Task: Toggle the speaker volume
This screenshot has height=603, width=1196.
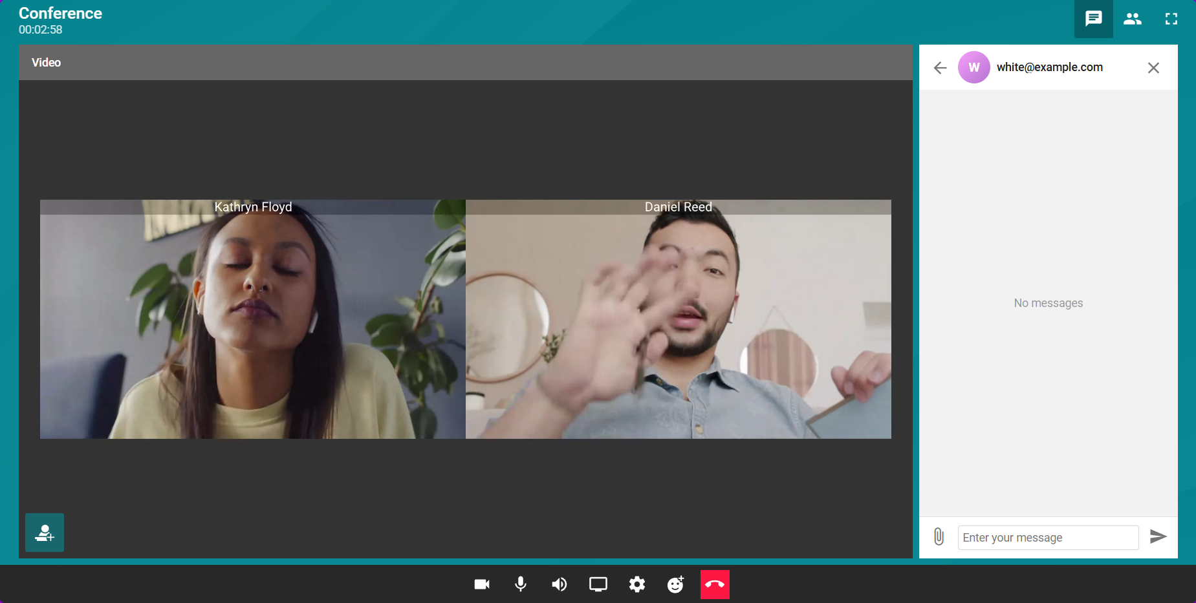Action: [x=560, y=584]
